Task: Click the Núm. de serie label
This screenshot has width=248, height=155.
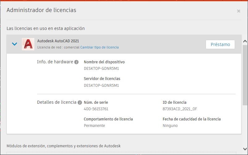Action: pos(96,103)
